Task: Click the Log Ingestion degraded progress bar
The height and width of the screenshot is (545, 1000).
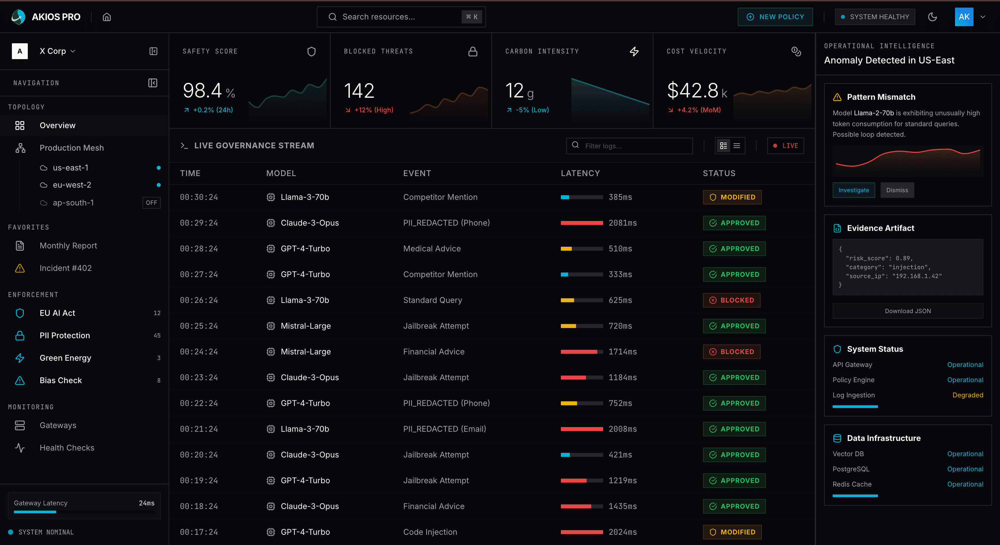Action: (x=855, y=406)
